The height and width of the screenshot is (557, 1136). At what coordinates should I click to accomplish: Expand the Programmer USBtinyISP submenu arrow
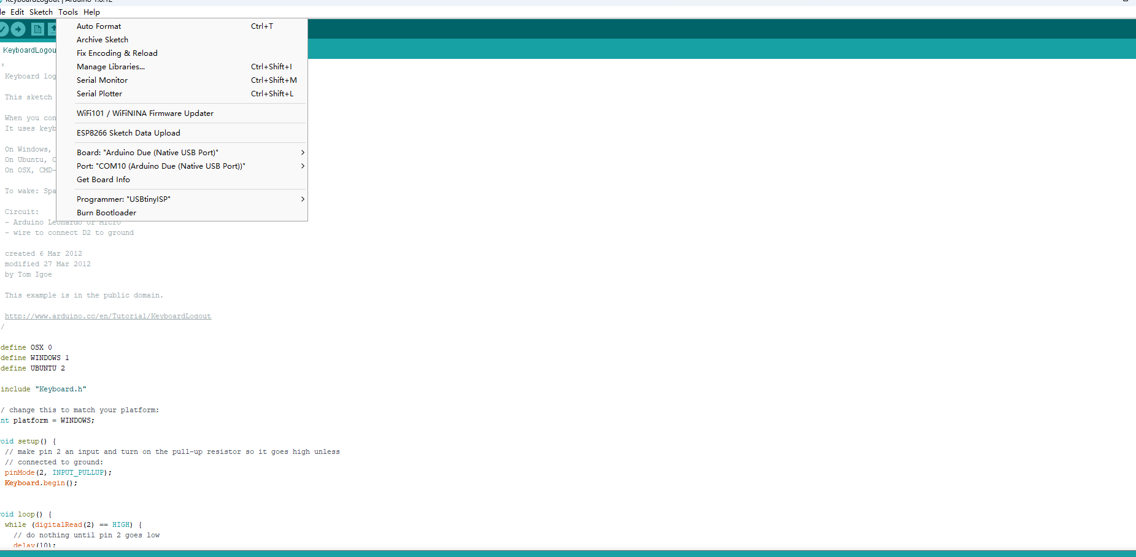tap(303, 199)
